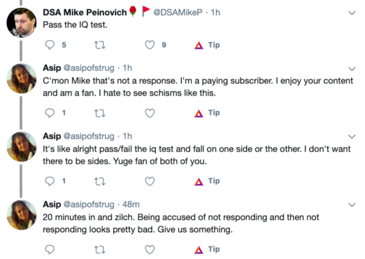Tip the "20 minutes in" tweet
Screen dimensions: 365x259
(x=207, y=249)
